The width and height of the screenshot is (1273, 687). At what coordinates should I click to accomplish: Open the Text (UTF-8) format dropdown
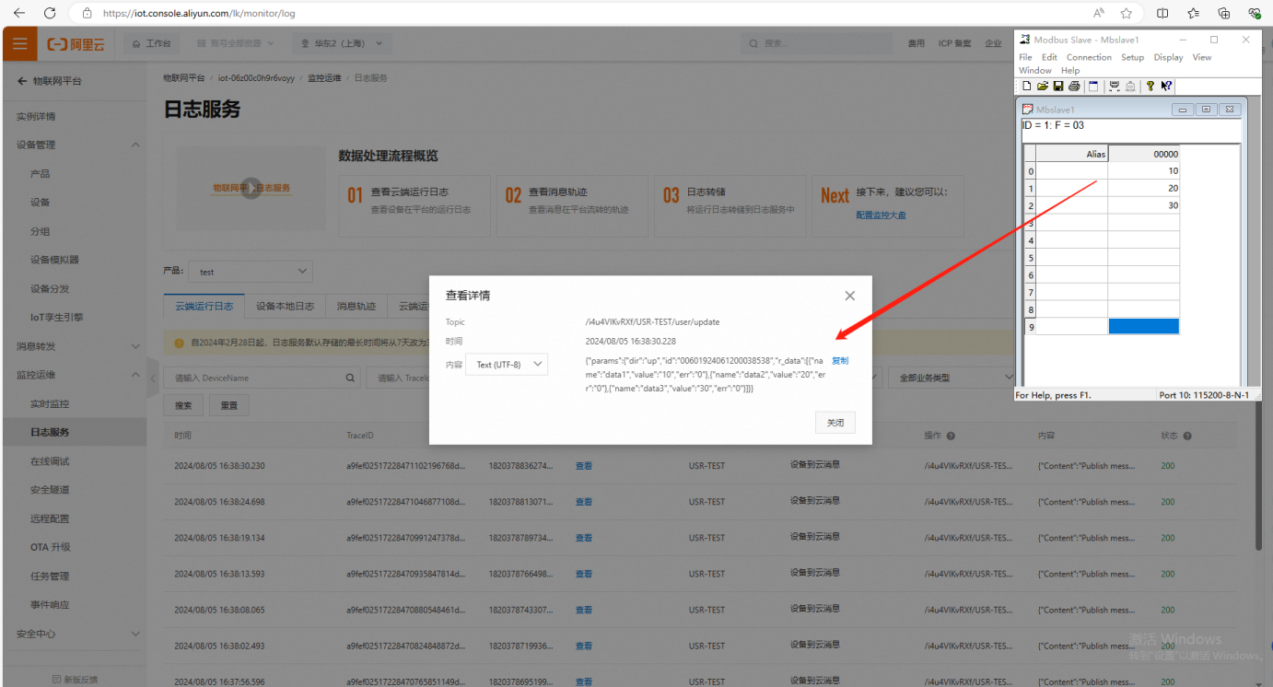[507, 365]
